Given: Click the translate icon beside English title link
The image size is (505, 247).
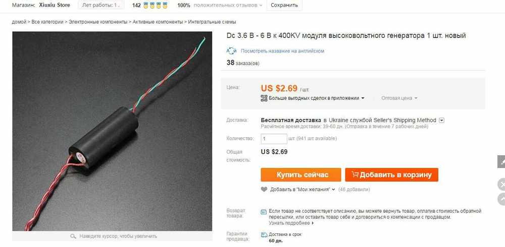Looking at the screenshot, I should pyautogui.click(x=232, y=51).
